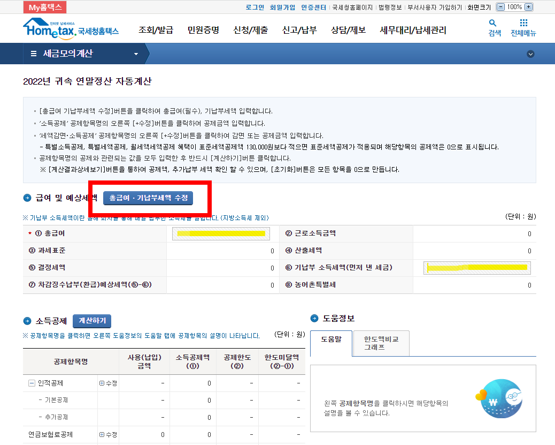
Task: Click the zoom in plus button
Action: click(528, 7)
